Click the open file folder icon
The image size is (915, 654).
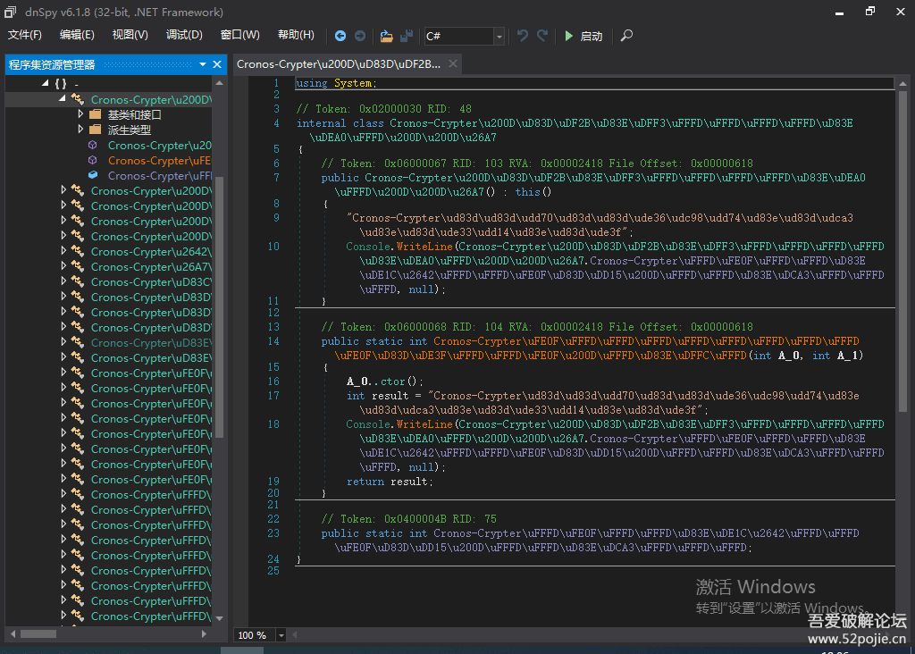point(386,36)
